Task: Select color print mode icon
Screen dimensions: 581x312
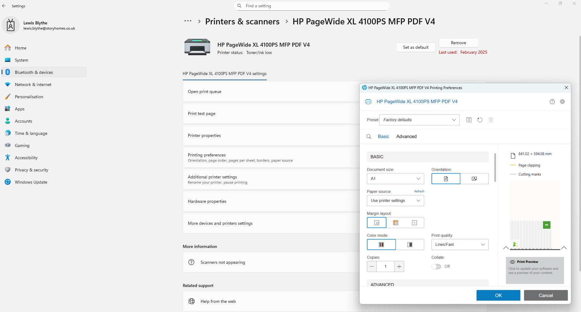Action: pyautogui.click(x=381, y=245)
